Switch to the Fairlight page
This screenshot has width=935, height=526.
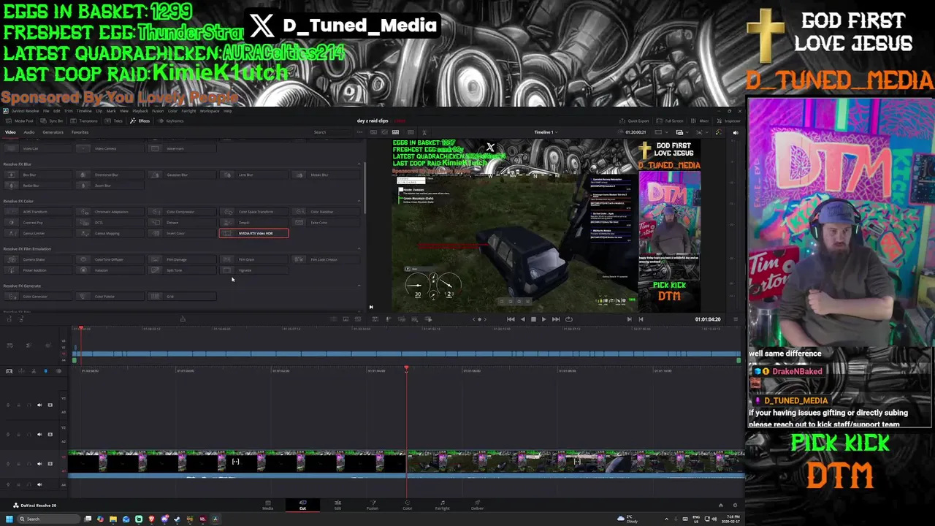coord(442,505)
